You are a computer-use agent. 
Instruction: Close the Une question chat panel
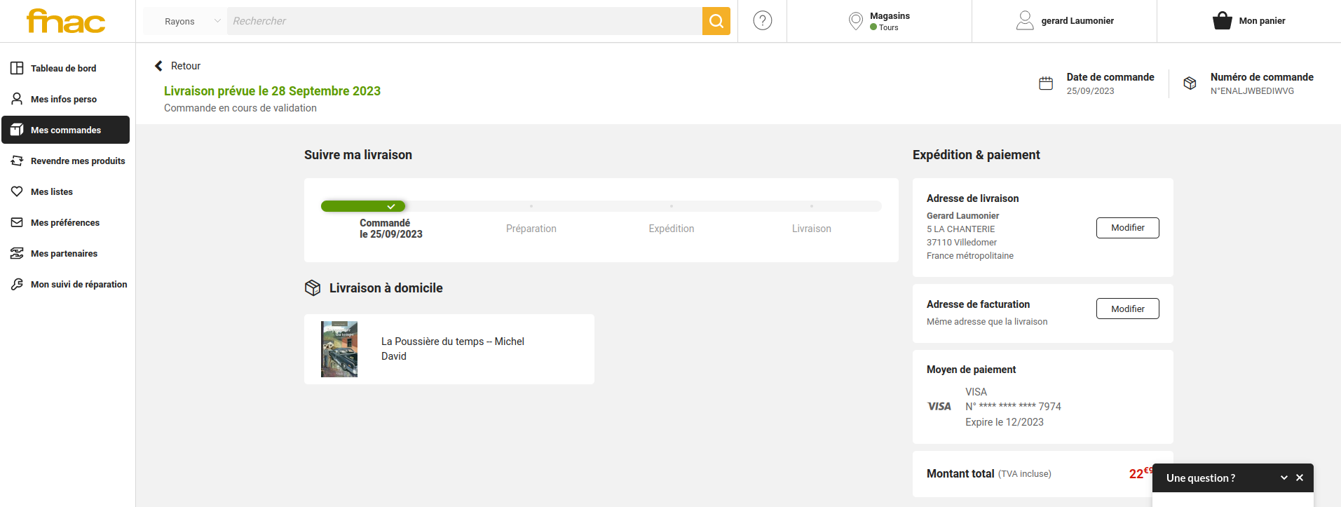pos(1300,478)
